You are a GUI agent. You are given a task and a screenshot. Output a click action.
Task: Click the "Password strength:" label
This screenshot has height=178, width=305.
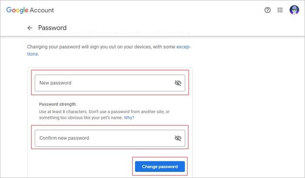[58, 104]
